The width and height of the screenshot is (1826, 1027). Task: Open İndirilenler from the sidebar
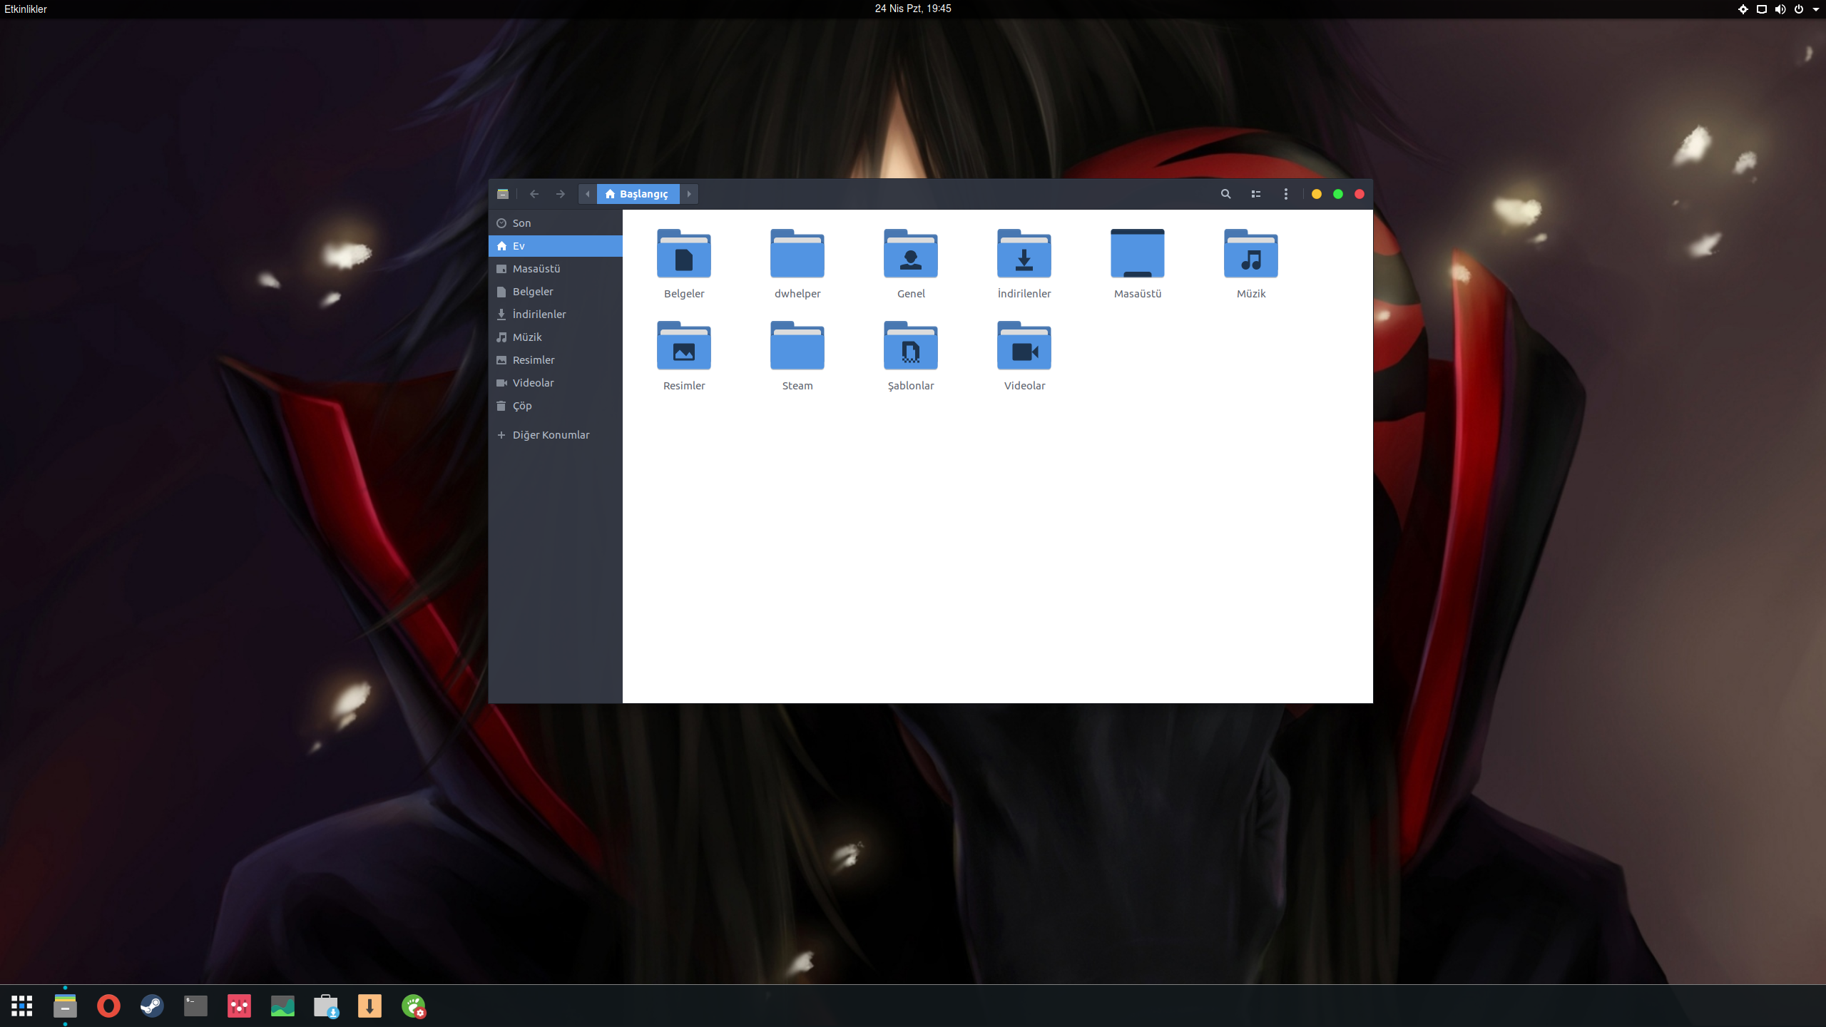coord(539,315)
